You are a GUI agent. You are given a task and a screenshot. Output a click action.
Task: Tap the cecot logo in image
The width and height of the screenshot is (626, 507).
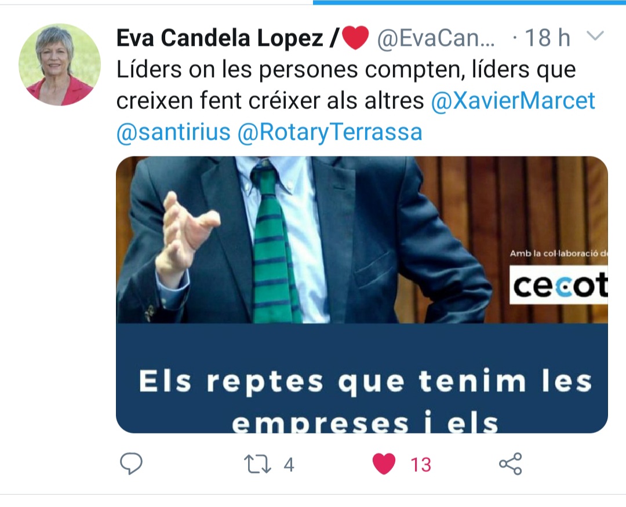point(559,286)
